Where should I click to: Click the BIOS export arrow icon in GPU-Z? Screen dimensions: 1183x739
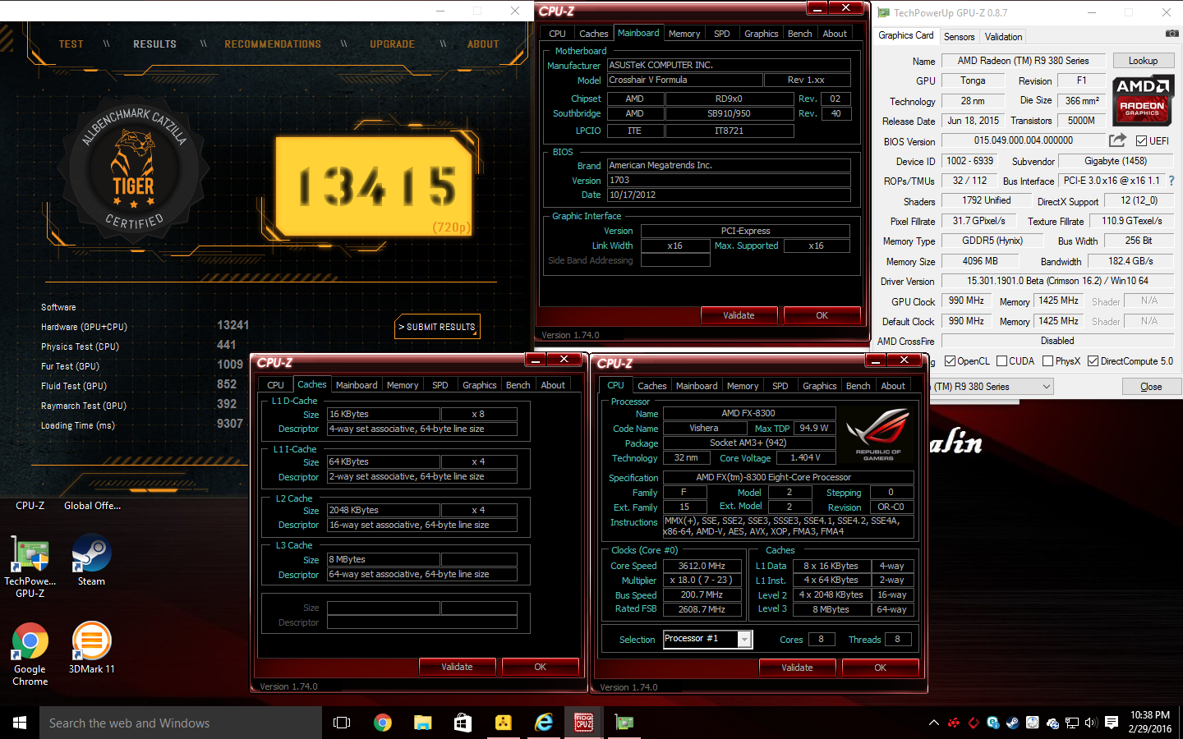pos(1117,140)
